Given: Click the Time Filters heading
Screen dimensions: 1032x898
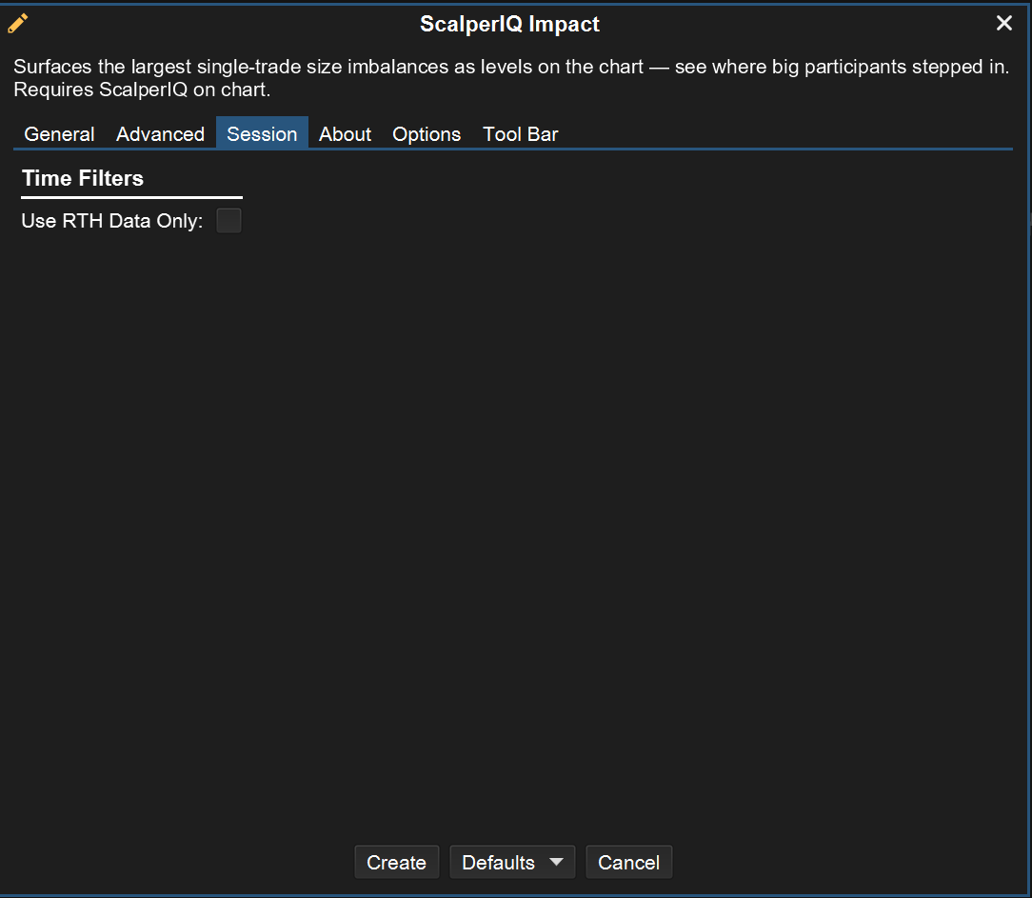Looking at the screenshot, I should (x=83, y=178).
